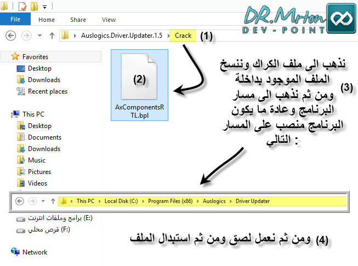Go up one level with the lower Up arrow
The width and height of the screenshot is (358, 266).
(x=53, y=201)
